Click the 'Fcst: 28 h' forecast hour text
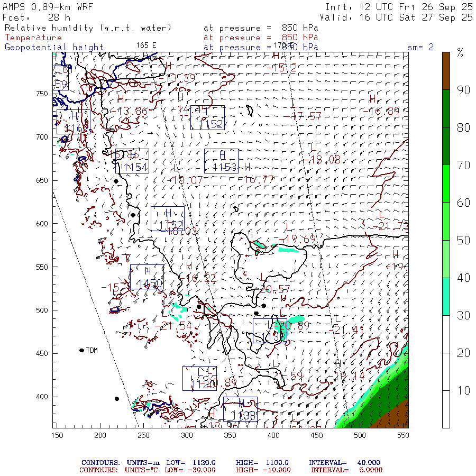This screenshot has width=476, height=476. point(36,17)
